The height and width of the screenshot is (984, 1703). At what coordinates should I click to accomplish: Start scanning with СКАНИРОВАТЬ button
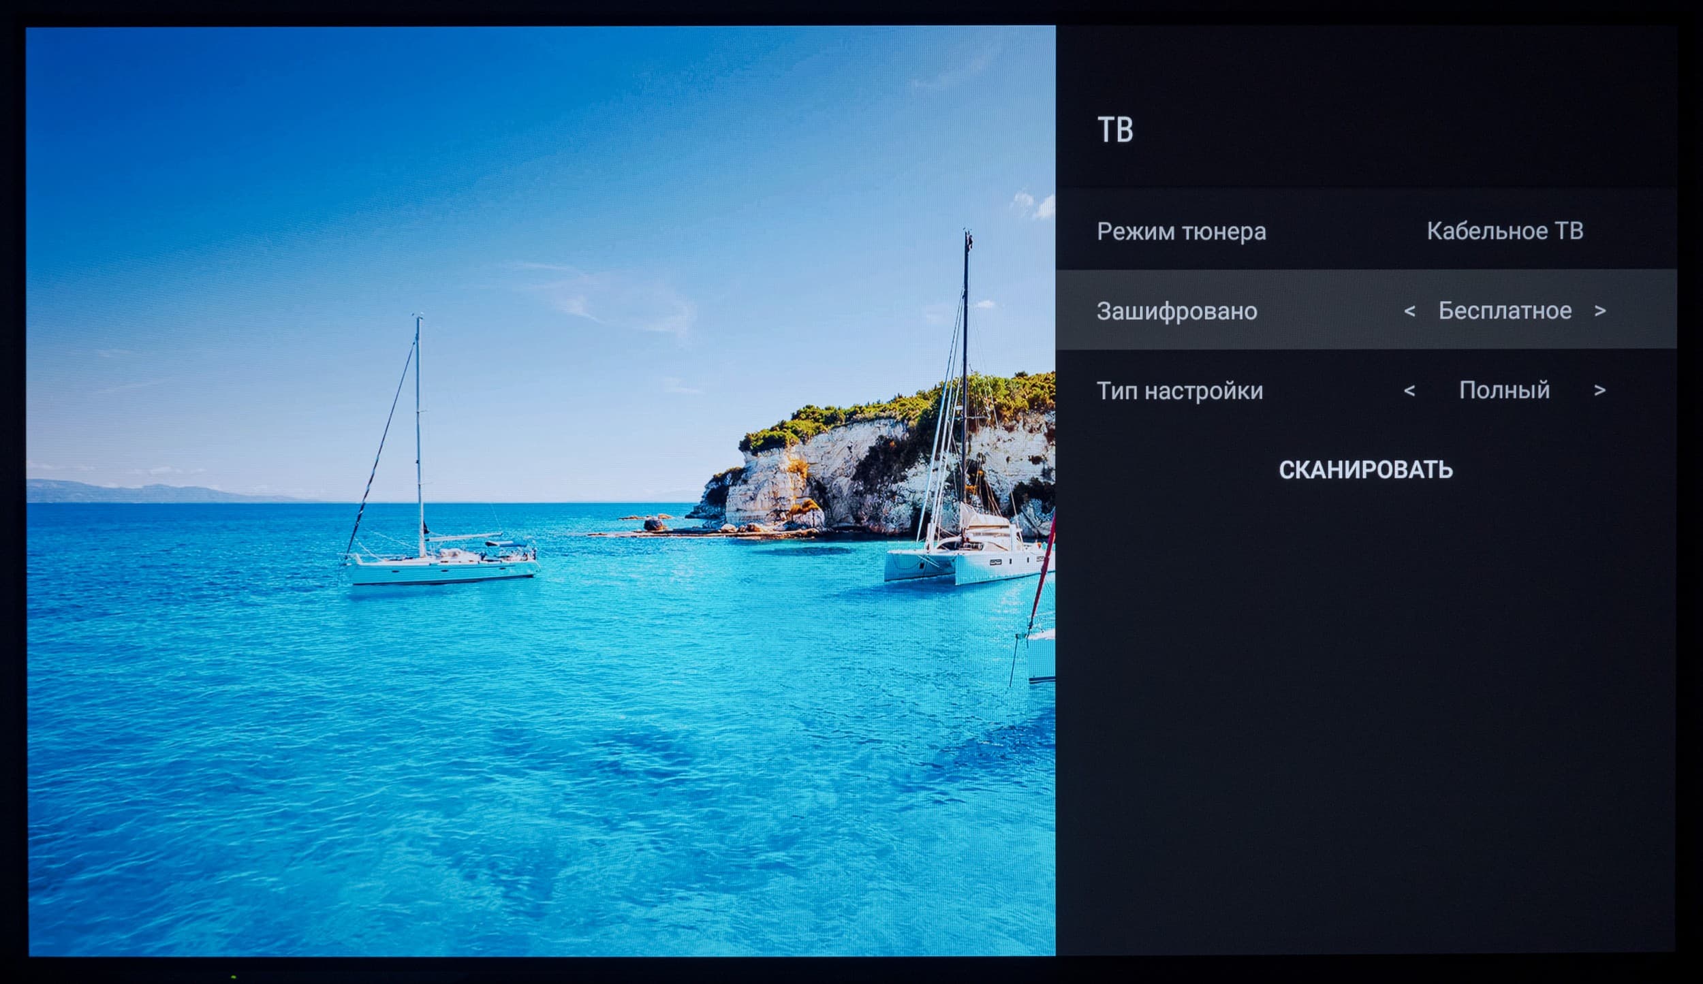point(1365,470)
